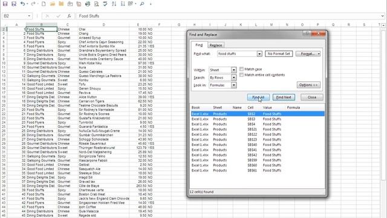Create a new blank workbook
Screen dimensions: 387x218
point(44,4)
